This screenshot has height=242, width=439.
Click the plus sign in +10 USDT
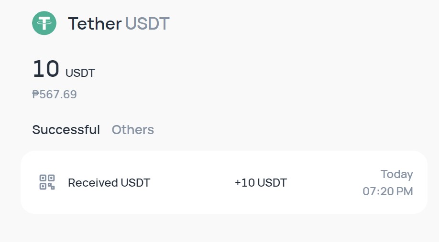click(x=238, y=183)
